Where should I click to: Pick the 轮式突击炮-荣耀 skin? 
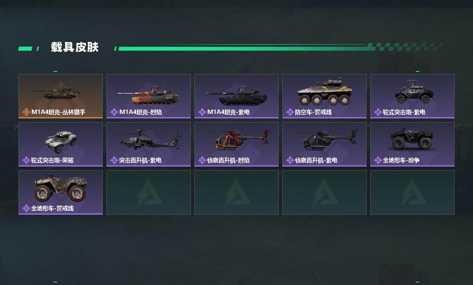coord(61,144)
